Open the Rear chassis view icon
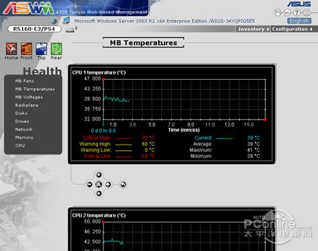Screen dimensions: 318x251 pyautogui.click(x=56, y=49)
